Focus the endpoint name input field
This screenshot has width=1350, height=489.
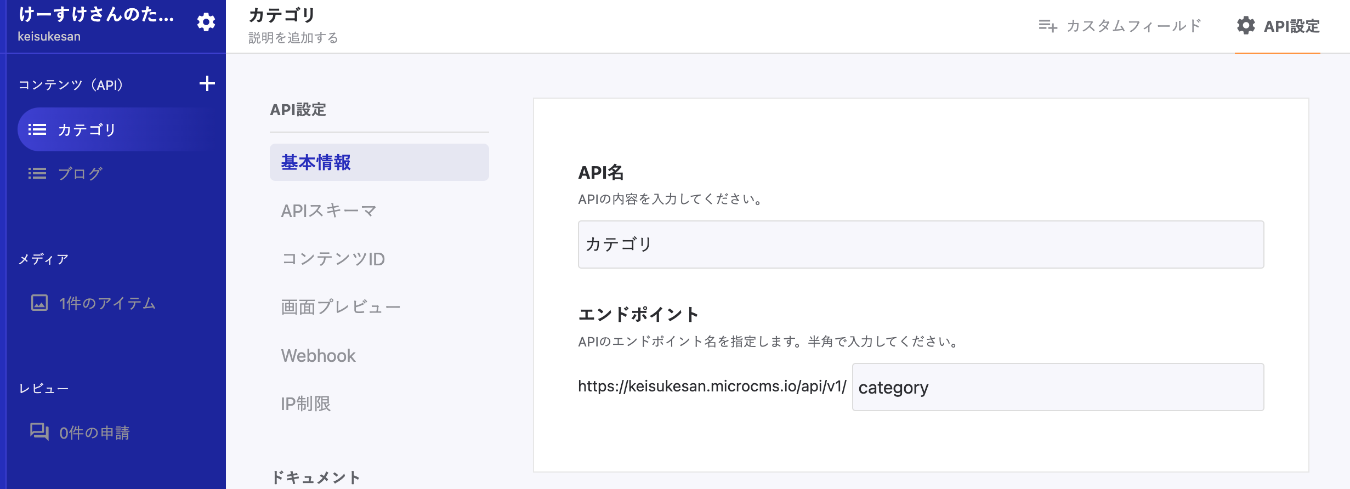pyautogui.click(x=1058, y=387)
